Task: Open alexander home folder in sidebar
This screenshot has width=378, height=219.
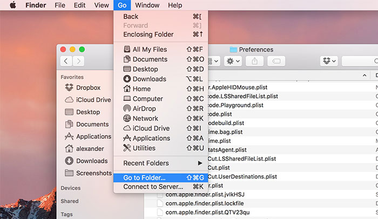Action: point(84,149)
